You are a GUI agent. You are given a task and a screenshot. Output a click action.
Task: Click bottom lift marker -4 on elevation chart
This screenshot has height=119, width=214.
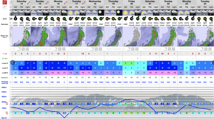(x=64, y=113)
